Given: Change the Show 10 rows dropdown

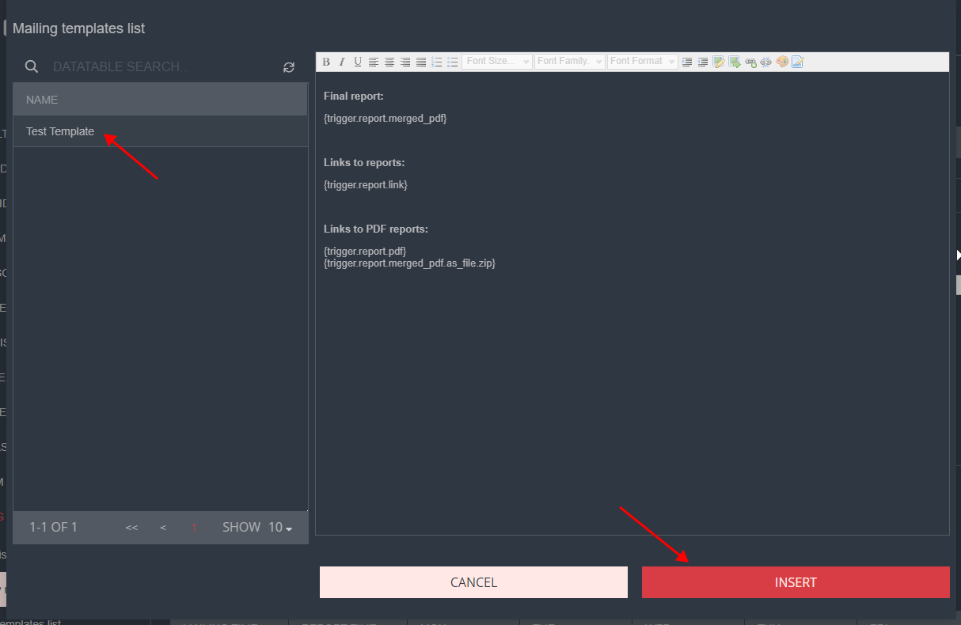Looking at the screenshot, I should pyautogui.click(x=280, y=528).
